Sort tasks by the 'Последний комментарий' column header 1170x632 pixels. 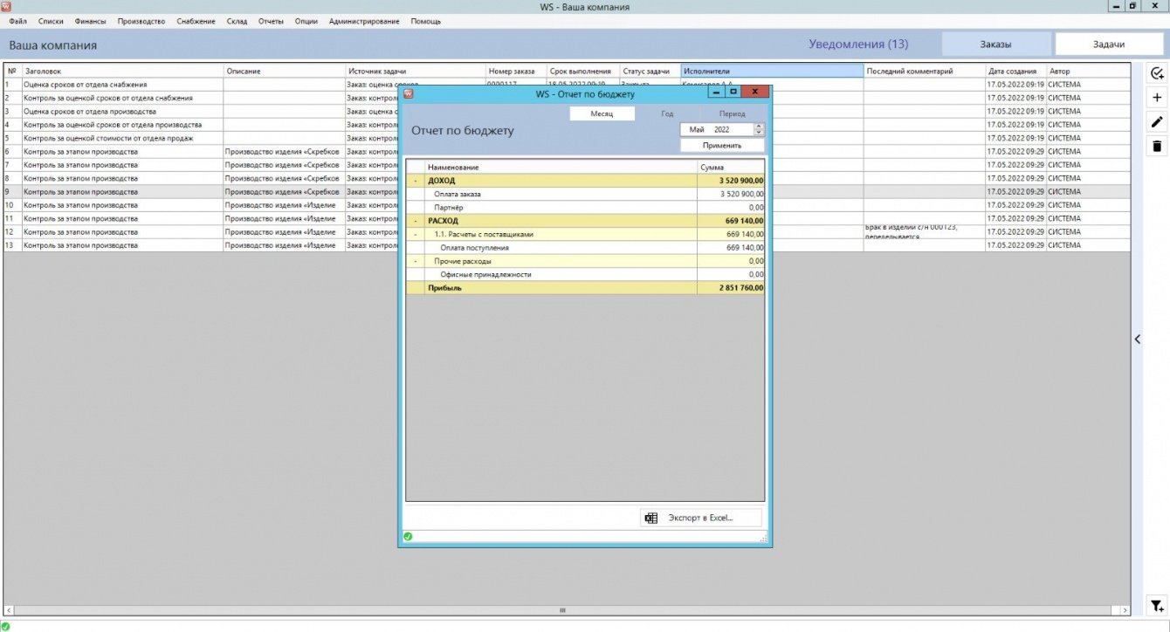pyautogui.click(x=925, y=71)
